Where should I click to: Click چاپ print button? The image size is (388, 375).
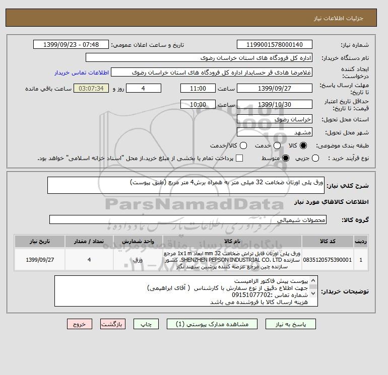[x=146, y=324]
